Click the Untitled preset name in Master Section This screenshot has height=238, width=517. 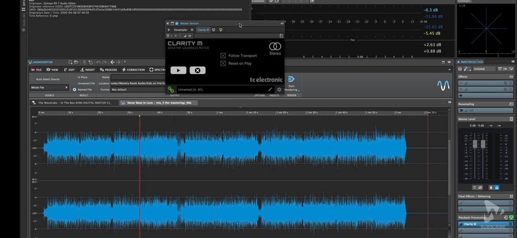pyautogui.click(x=484, y=69)
